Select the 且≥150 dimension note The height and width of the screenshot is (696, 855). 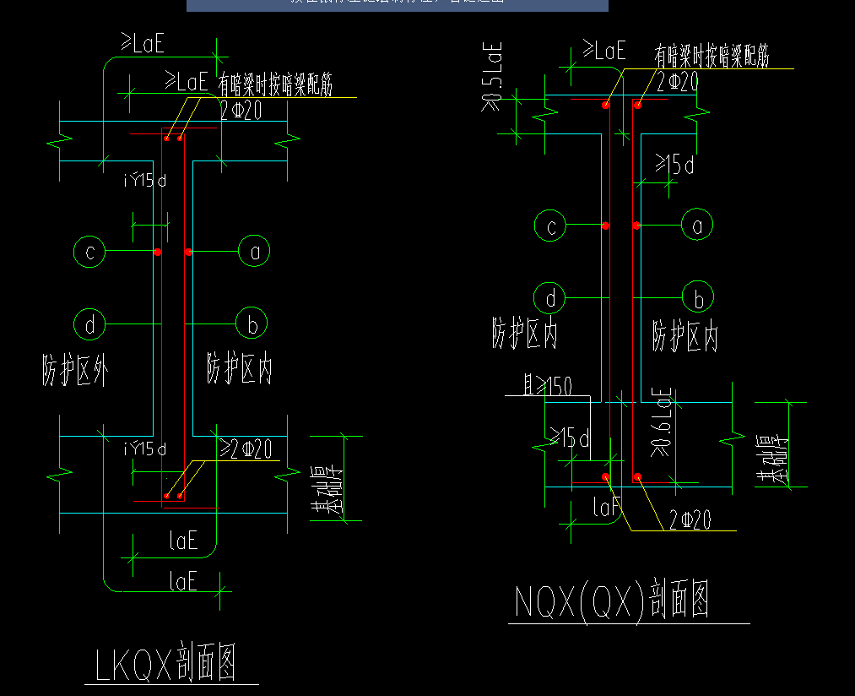tap(548, 385)
